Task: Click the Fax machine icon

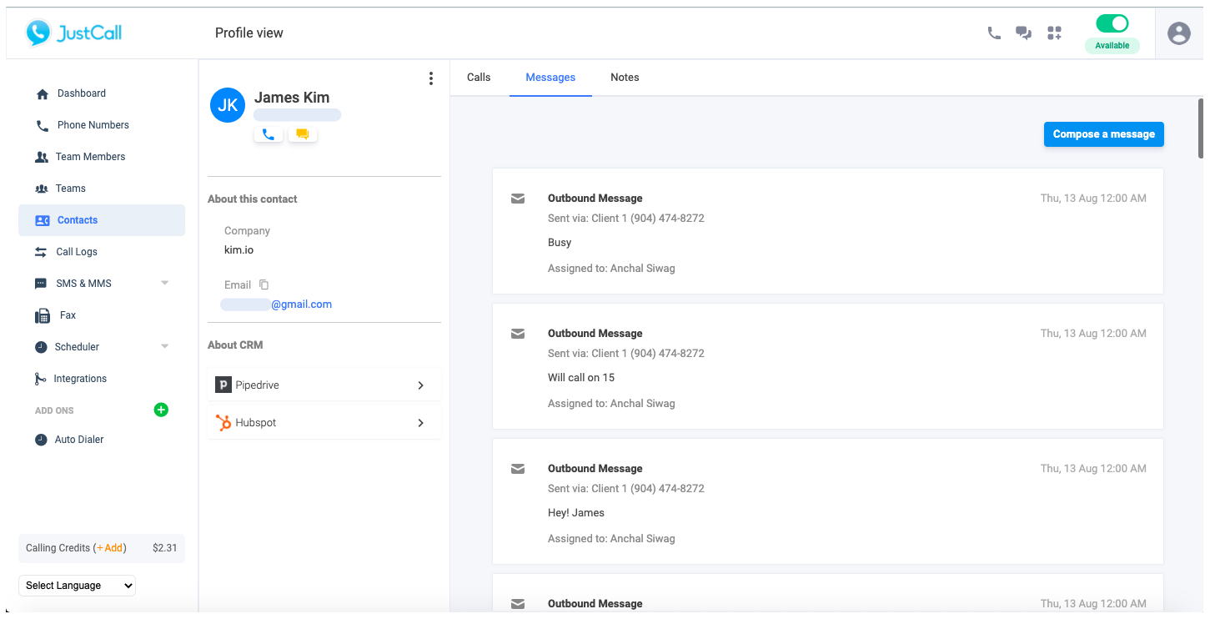Action: (43, 315)
